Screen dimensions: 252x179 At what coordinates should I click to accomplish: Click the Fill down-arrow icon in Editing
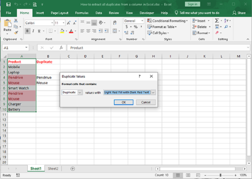[217, 27]
